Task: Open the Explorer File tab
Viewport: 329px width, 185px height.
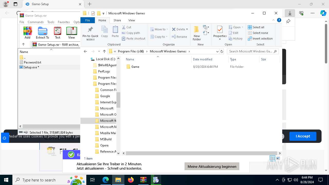Action: pos(88,20)
